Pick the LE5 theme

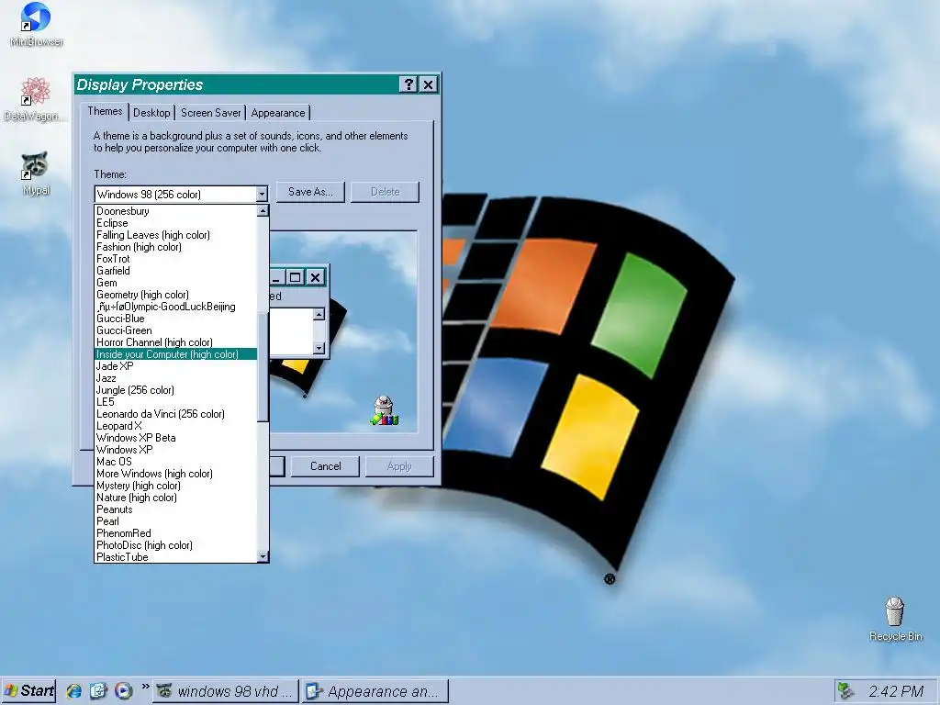176,402
